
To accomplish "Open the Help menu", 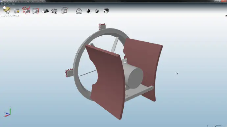I will click(13, 4).
